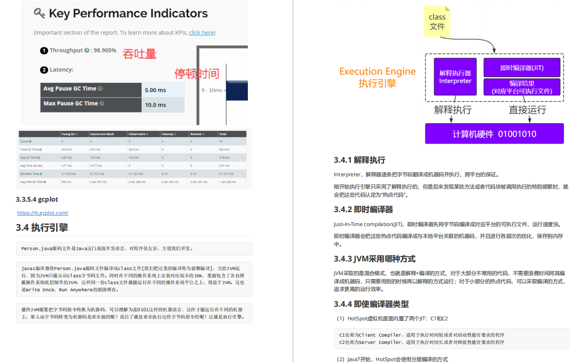Screen dimensions: 570x362
Task: Click the 编译结果 purple box
Action: [x=522, y=87]
